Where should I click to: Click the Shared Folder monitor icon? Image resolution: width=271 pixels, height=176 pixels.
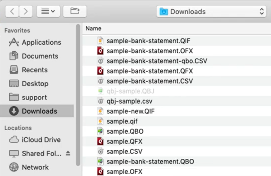(x=14, y=153)
